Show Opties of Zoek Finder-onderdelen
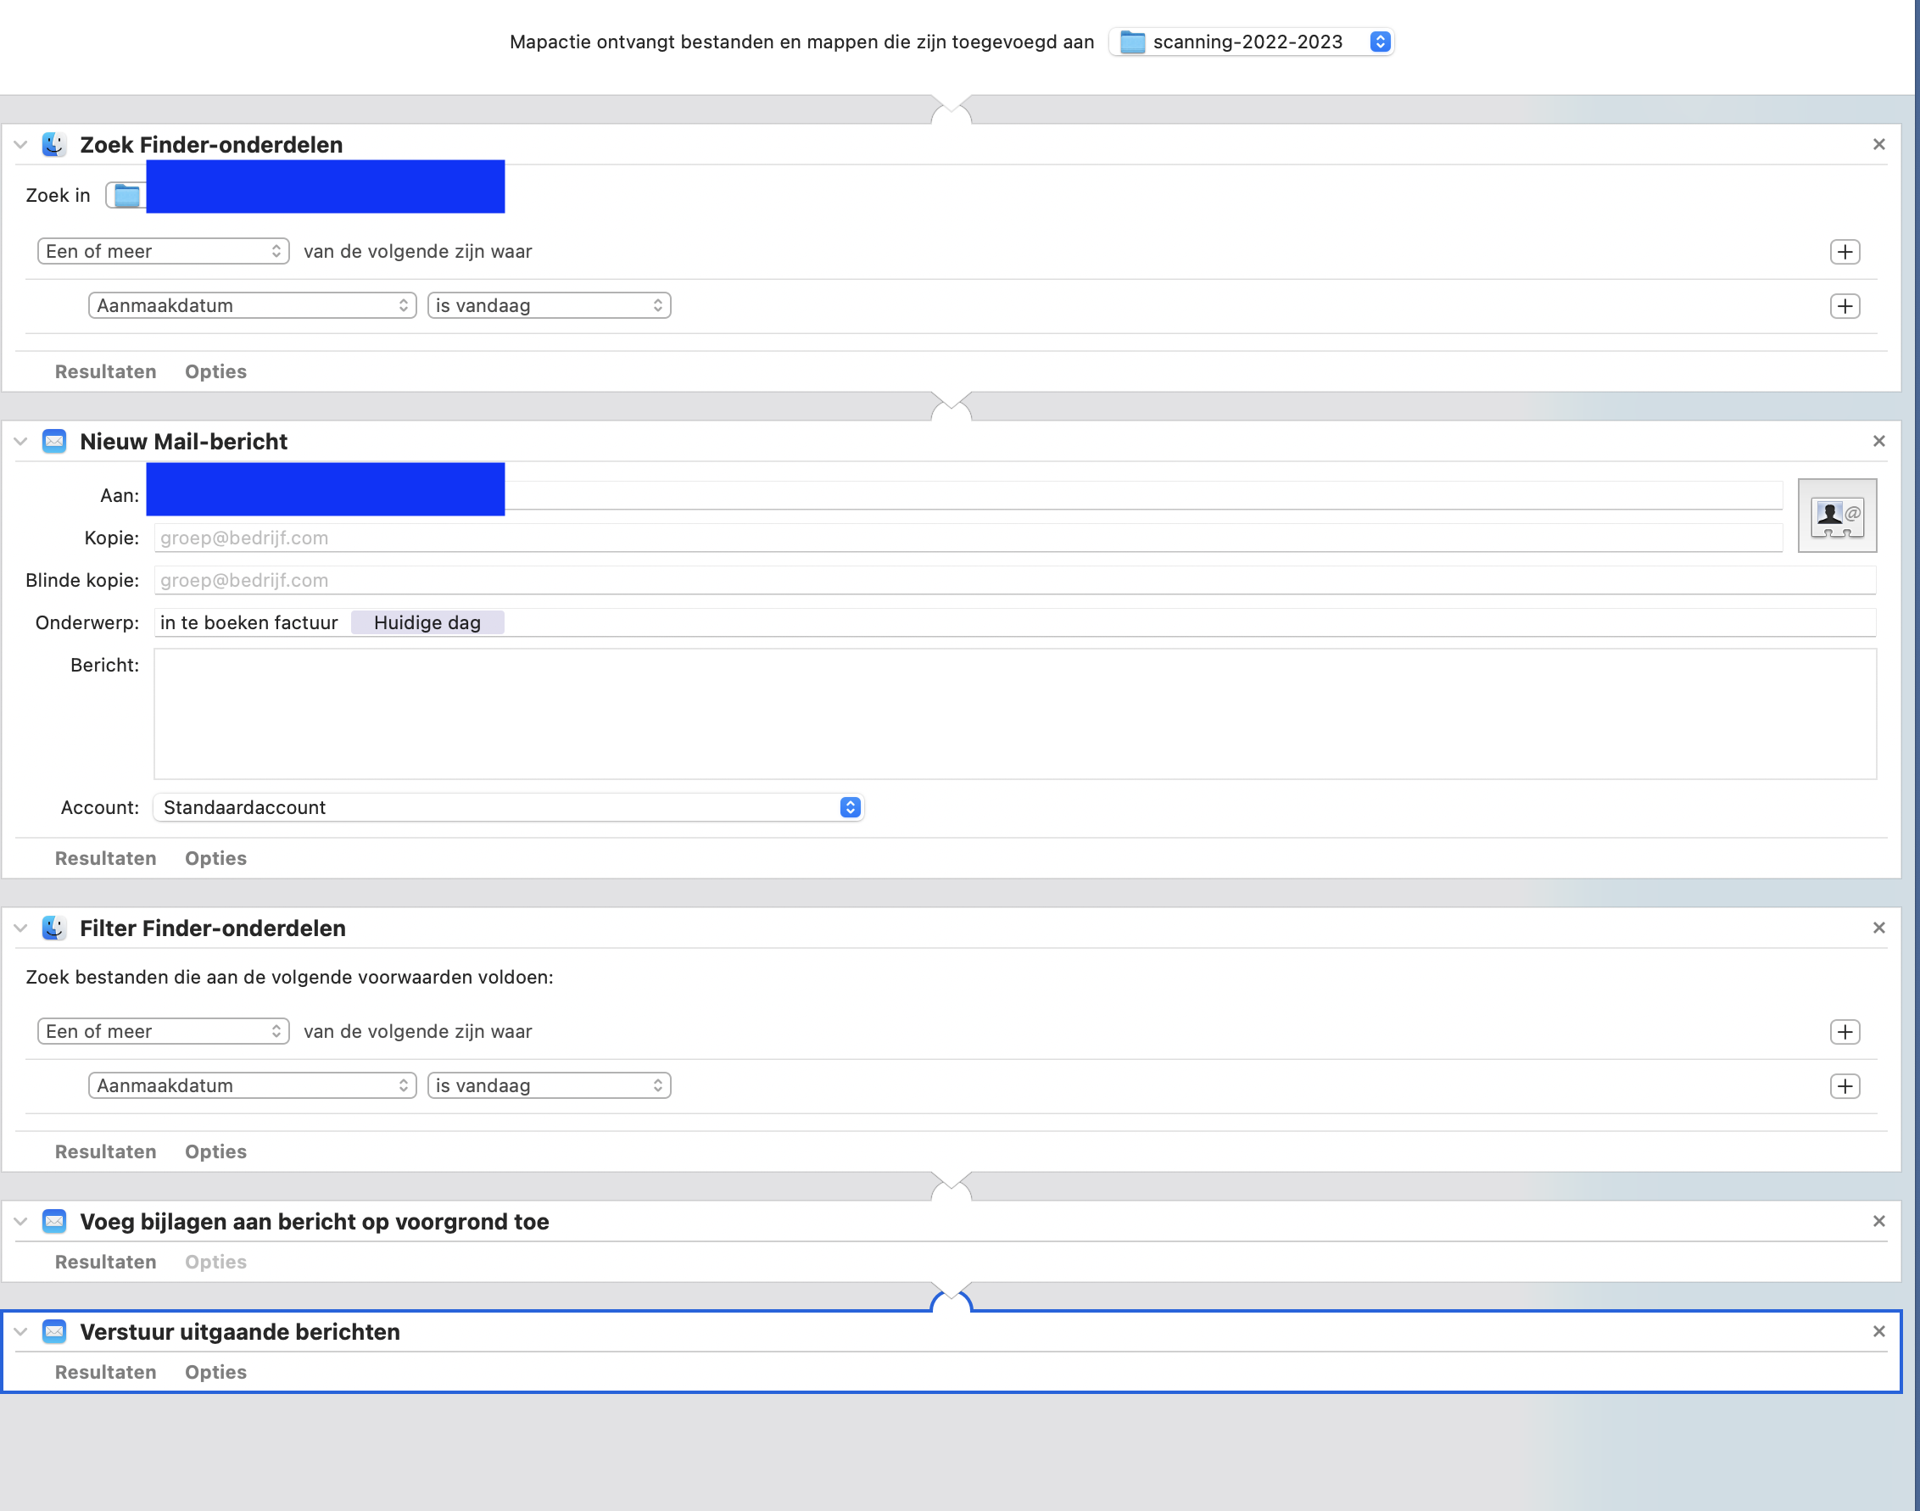This screenshot has height=1511, width=1920. click(215, 371)
